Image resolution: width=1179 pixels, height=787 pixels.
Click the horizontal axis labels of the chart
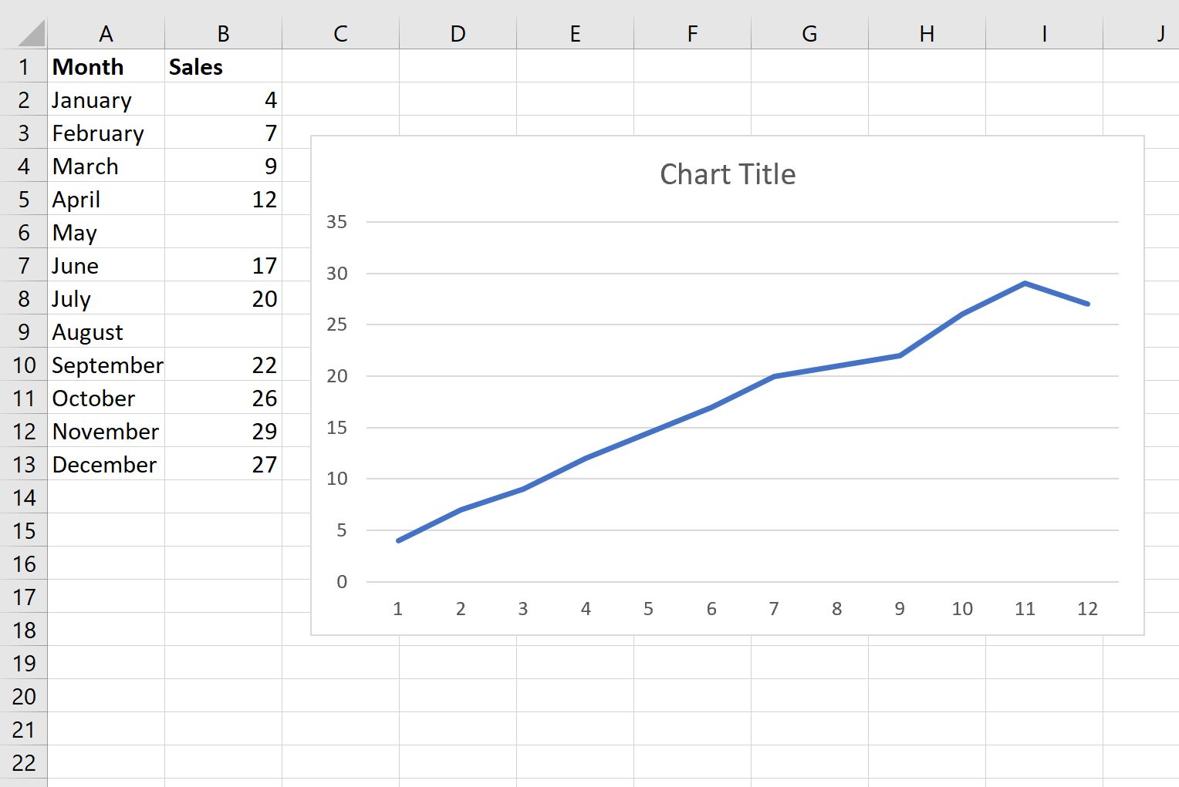[x=741, y=609]
